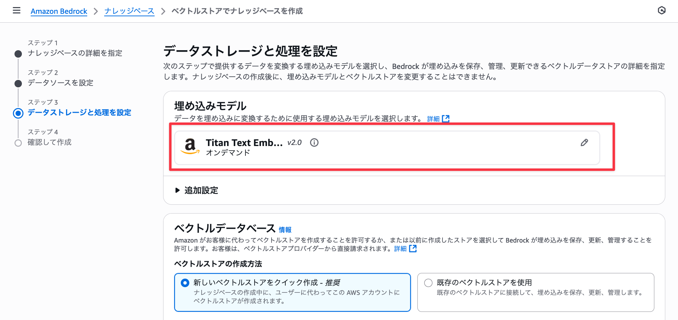Select 新しいベクトルストアをクイック作成 radio option

pyautogui.click(x=185, y=283)
